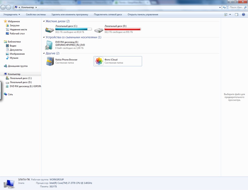Choose Удалить или изменить программу
This screenshot has width=248, height=190.
[70, 15]
